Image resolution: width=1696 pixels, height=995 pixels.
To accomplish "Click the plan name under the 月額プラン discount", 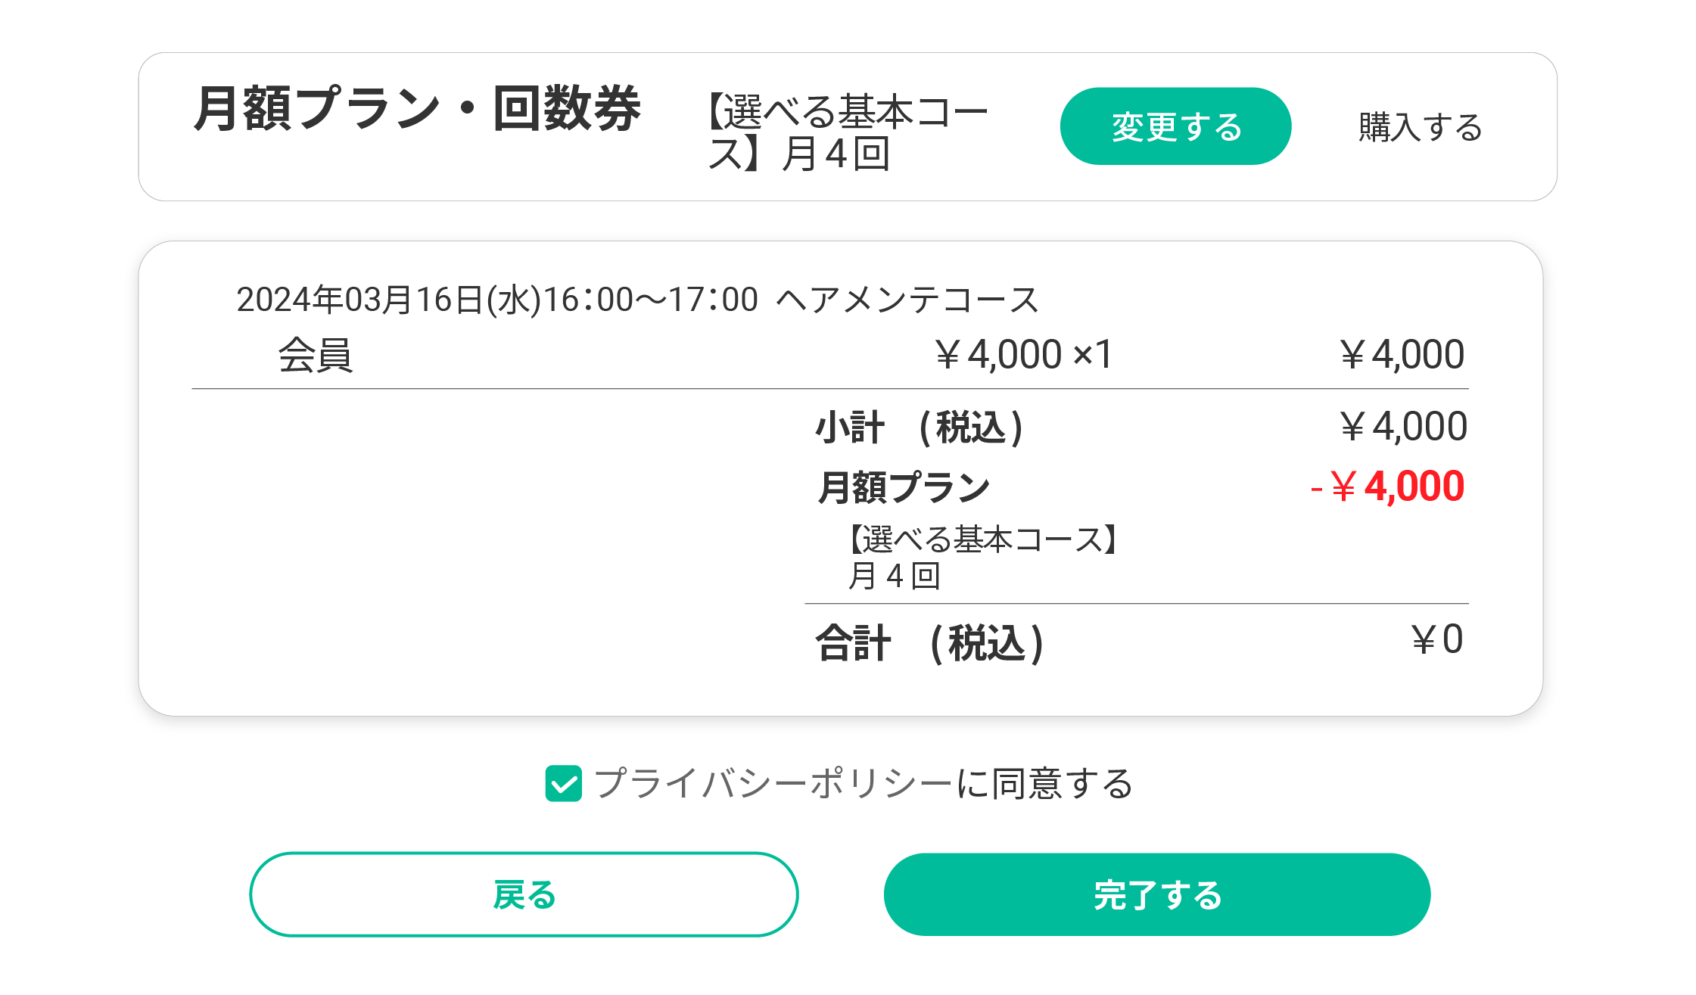I will pyautogui.click(x=981, y=557).
